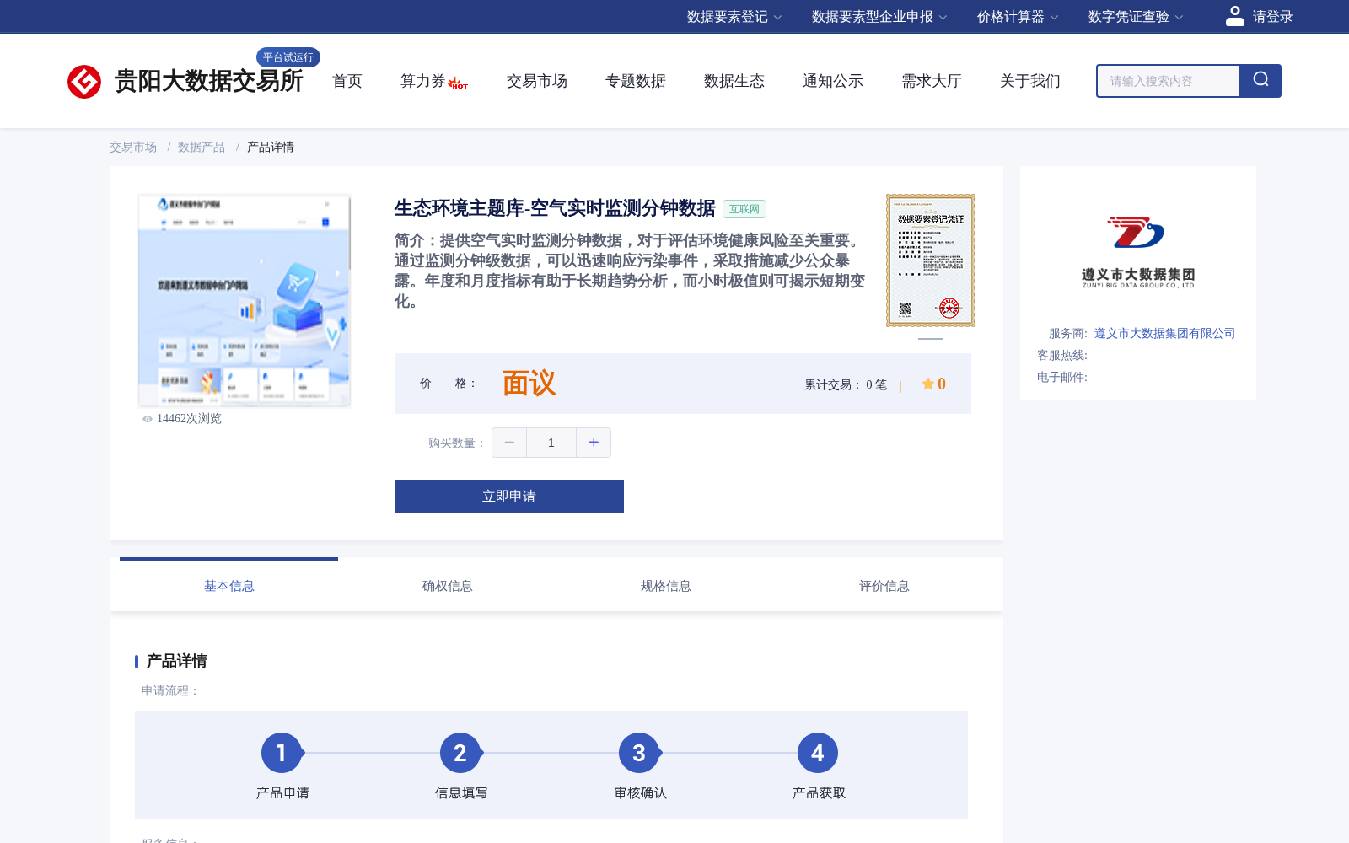
Task: Switch to the 评价信息 tab
Action: pos(884,586)
